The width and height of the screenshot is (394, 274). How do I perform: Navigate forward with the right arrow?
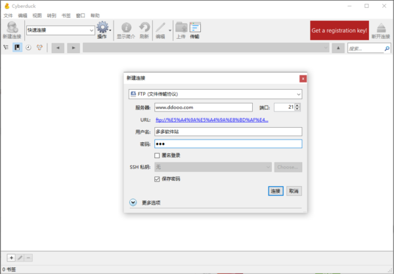[74, 48]
